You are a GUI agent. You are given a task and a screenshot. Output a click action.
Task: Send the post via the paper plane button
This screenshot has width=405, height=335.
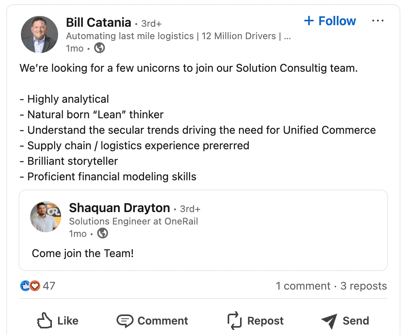345,321
